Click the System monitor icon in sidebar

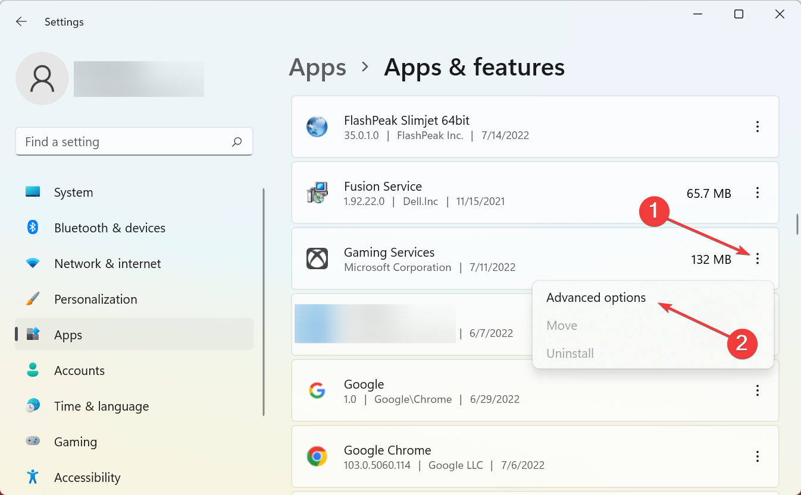33,192
